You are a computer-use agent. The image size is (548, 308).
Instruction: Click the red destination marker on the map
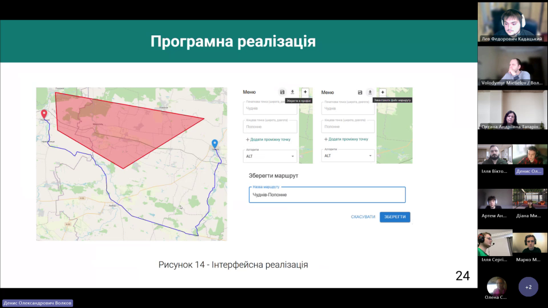44,114
